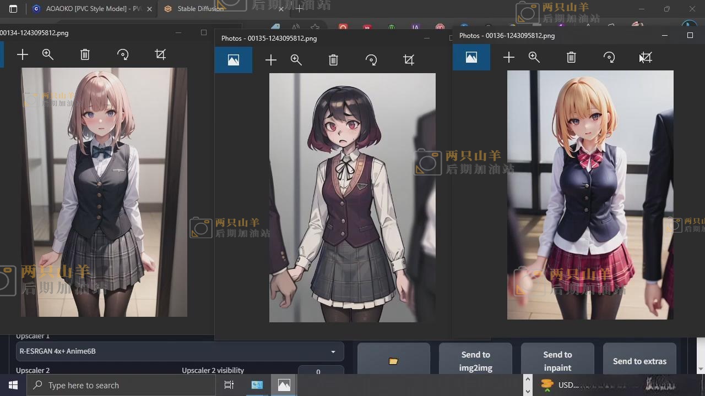Click the Send to extras button

(639, 361)
